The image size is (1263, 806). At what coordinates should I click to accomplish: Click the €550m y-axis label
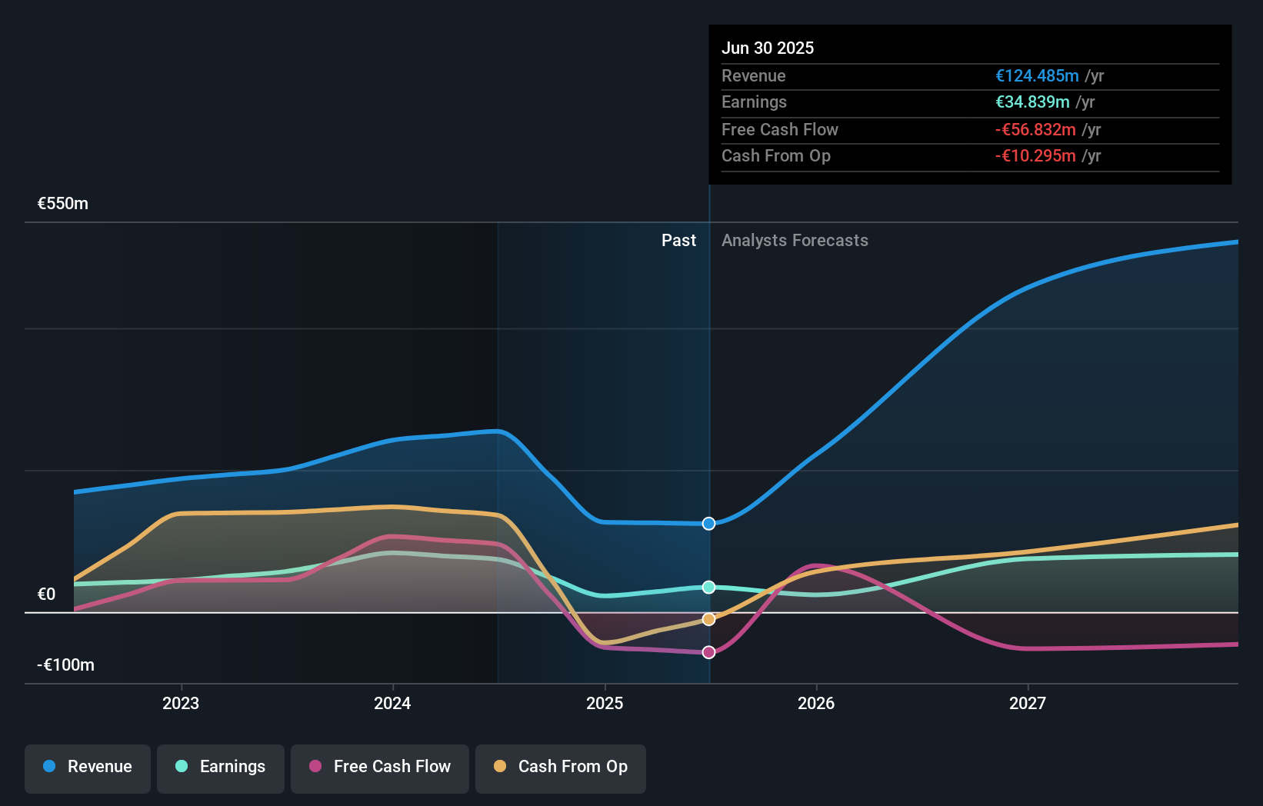(x=62, y=203)
